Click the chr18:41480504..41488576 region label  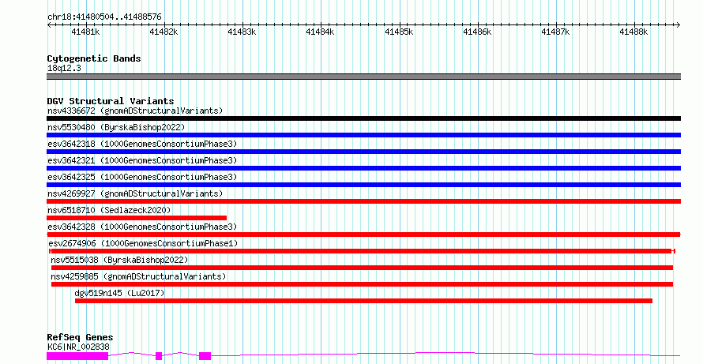point(104,17)
